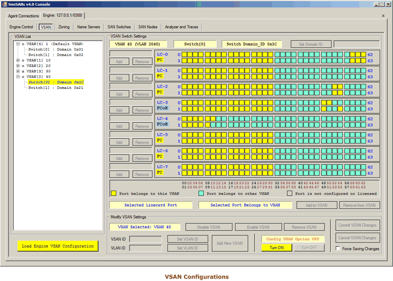This screenshot has height=281, width=393.
Task: Switch to the Zoning tab
Action: coord(64,27)
